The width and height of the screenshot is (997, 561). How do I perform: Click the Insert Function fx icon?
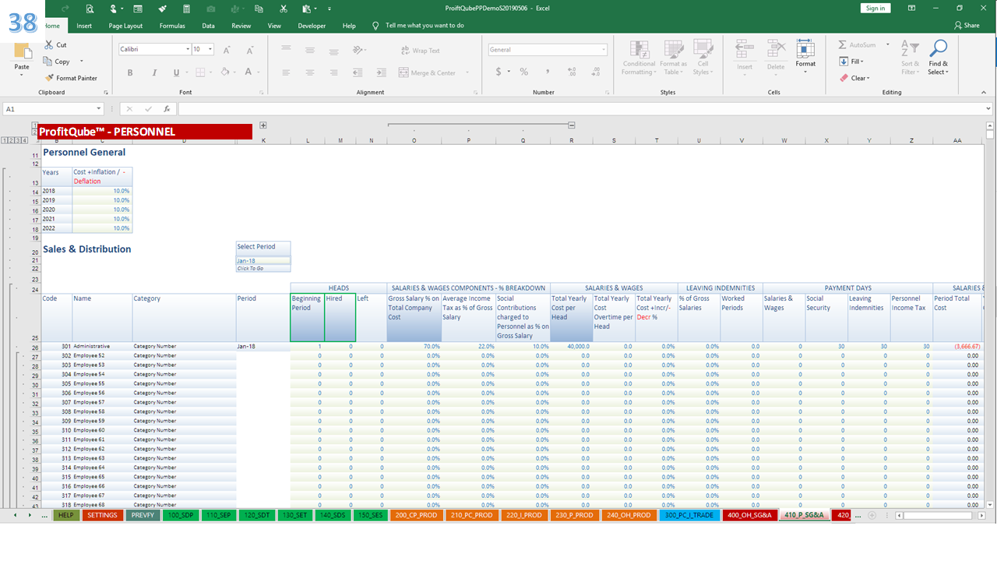(x=167, y=109)
